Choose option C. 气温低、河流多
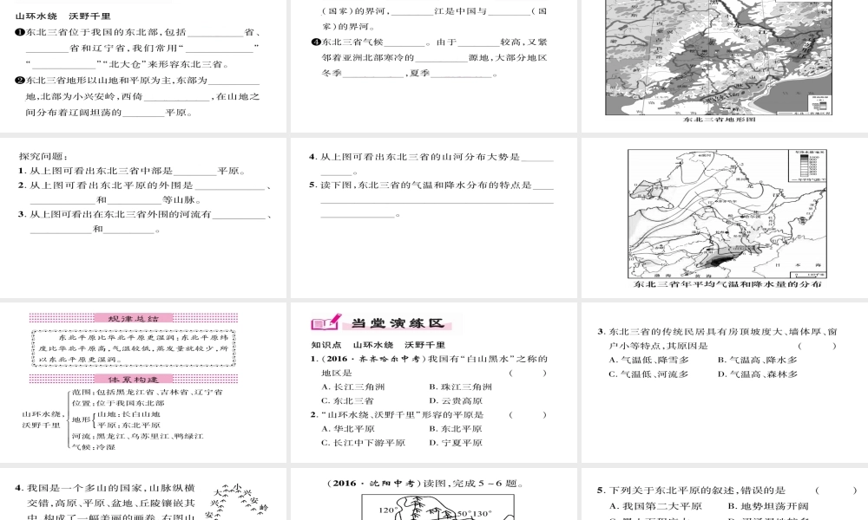The height and width of the screenshot is (520, 868). point(648,374)
